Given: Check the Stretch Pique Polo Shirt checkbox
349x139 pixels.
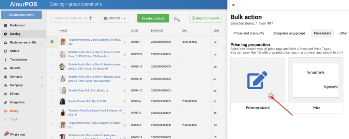Looking at the screenshot, I should (x=52, y=91).
